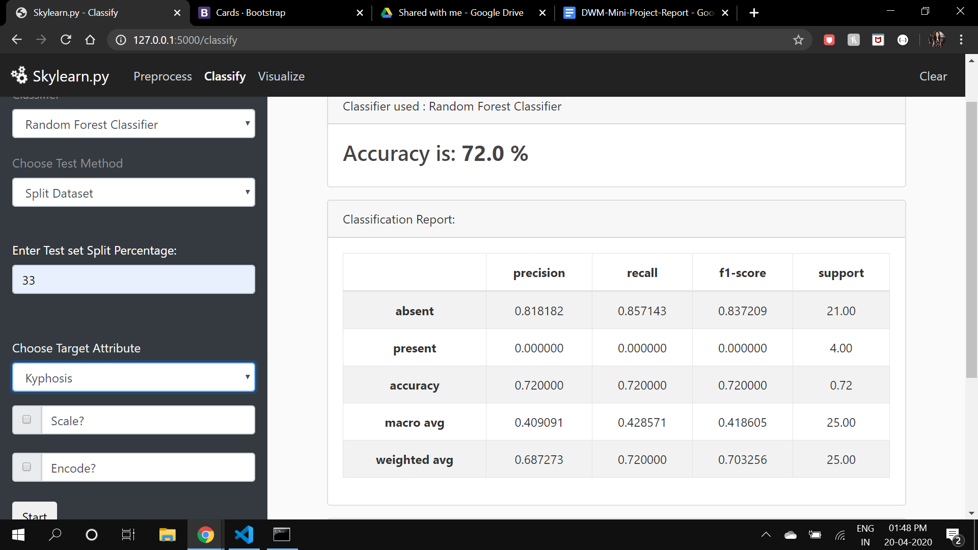Click the precision column header
The width and height of the screenshot is (978, 550).
click(539, 273)
